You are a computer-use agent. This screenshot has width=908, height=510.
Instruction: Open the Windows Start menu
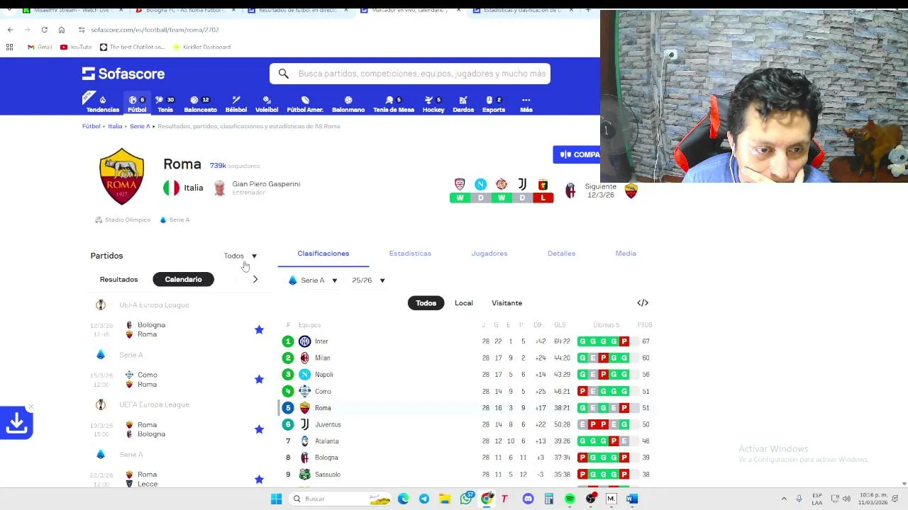[x=276, y=499]
